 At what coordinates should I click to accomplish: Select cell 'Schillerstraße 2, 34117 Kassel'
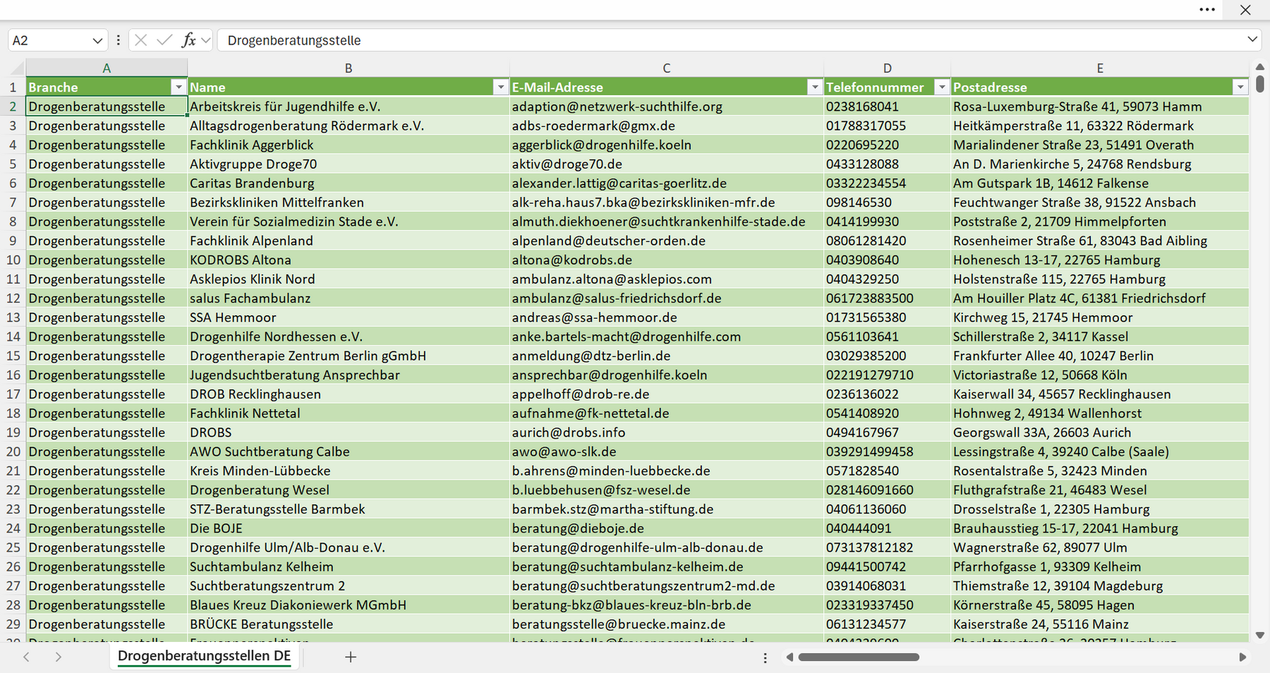(x=1099, y=336)
